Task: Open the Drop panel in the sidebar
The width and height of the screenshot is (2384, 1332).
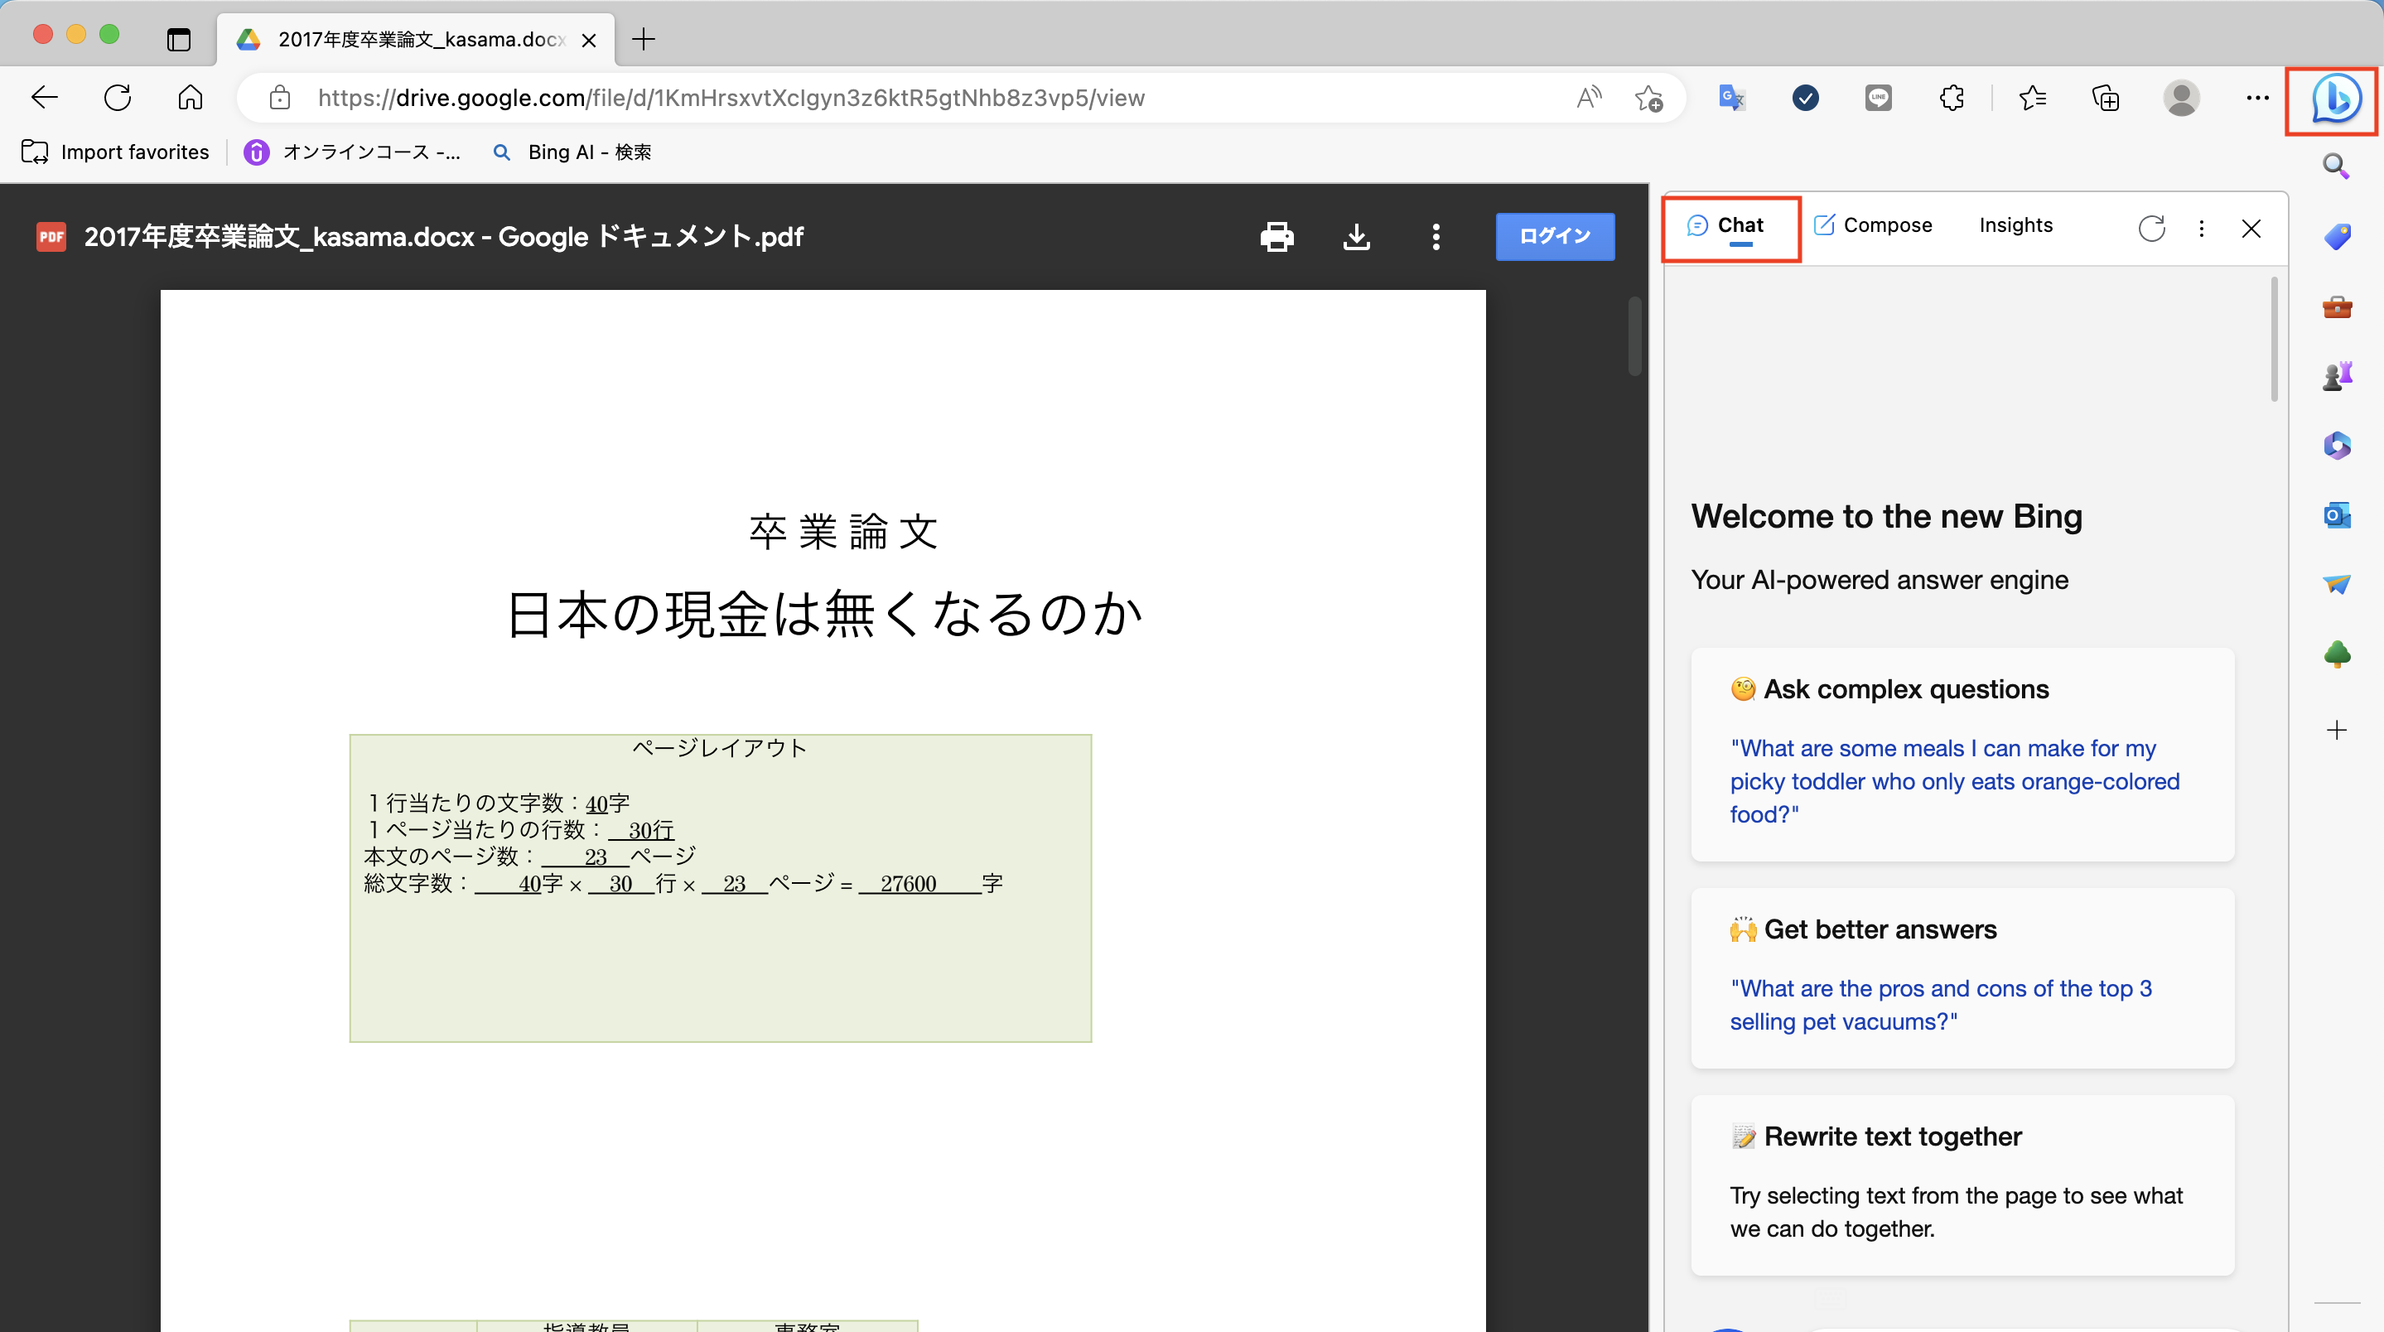Action: click(x=2338, y=584)
